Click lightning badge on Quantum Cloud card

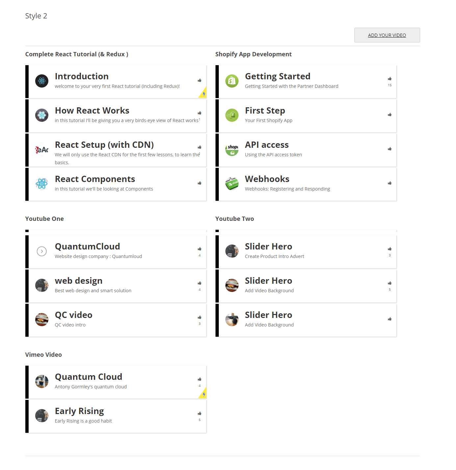pos(203,394)
